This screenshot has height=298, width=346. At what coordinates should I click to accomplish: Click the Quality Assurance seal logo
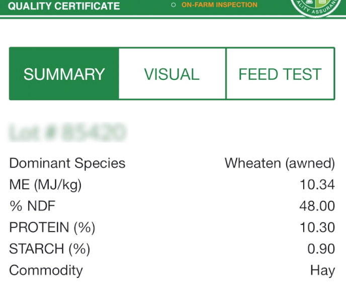[x=318, y=6]
